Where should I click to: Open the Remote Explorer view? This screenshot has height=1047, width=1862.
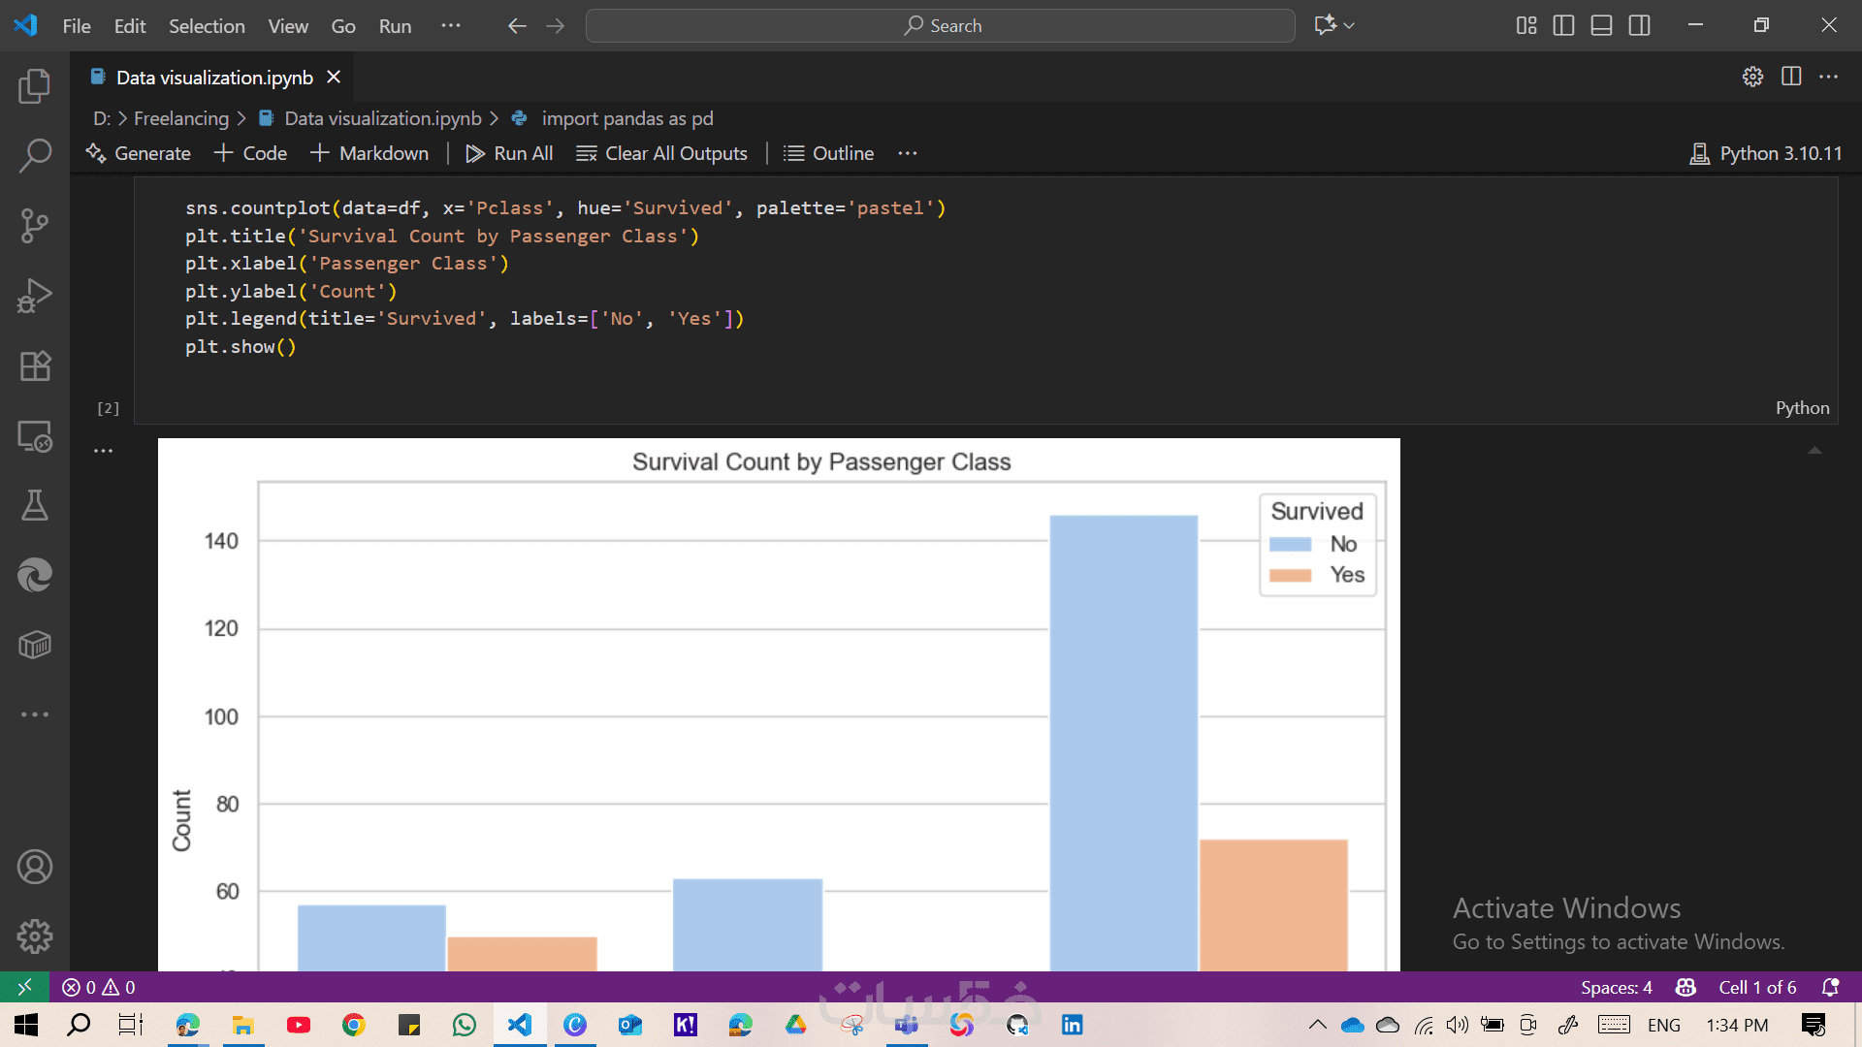[35, 436]
